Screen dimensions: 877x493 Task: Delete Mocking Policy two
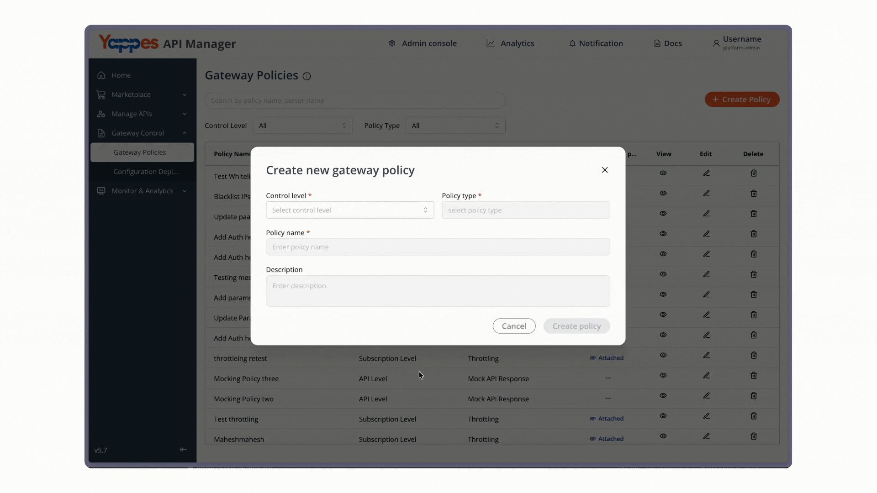click(754, 395)
